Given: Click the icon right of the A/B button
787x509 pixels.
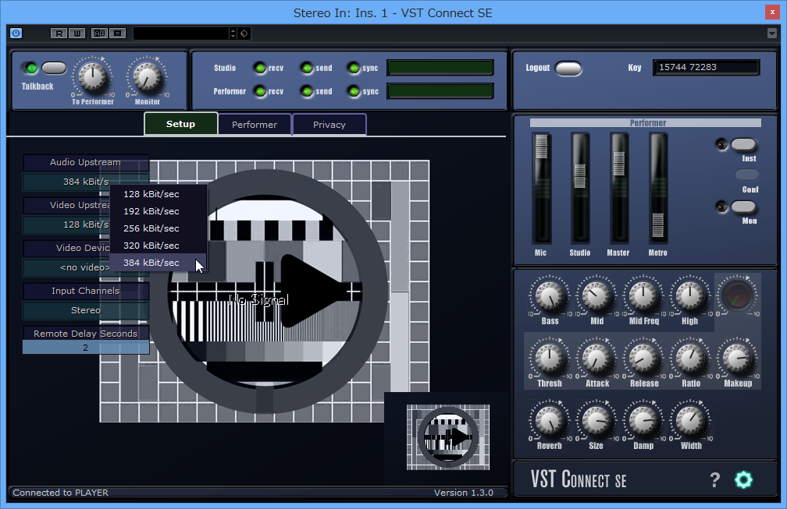Looking at the screenshot, I should (117, 33).
